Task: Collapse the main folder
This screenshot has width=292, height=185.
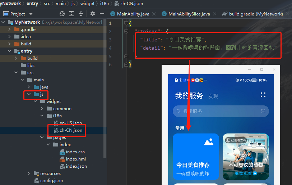Action: [x=23, y=80]
